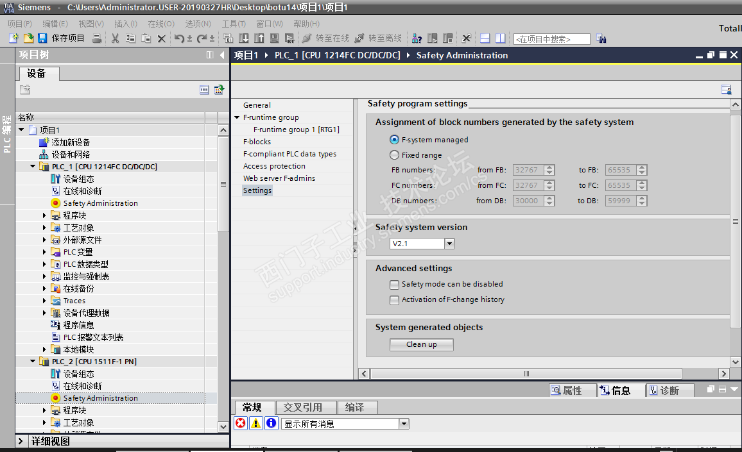Select Web server F-admins entry
This screenshot has height=452, width=742.
coord(279,178)
